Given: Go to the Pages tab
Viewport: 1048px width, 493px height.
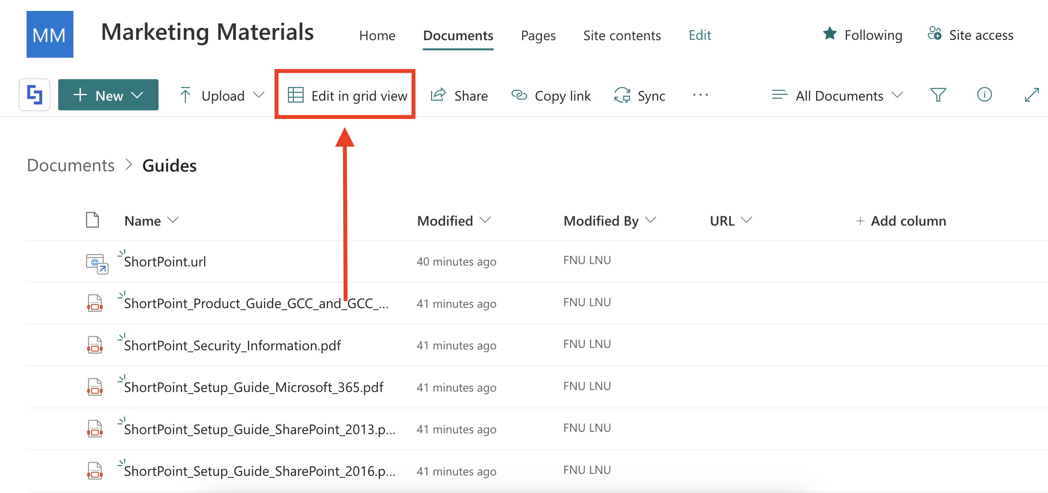Looking at the screenshot, I should [x=538, y=35].
